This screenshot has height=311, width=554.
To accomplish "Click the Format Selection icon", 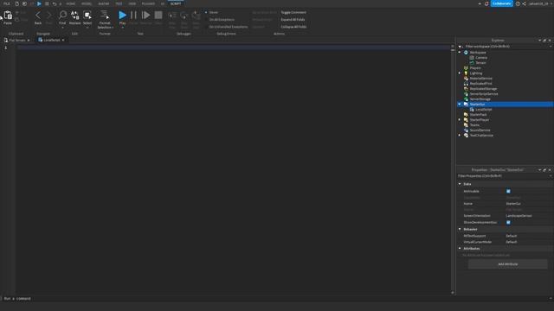I will (x=105, y=15).
